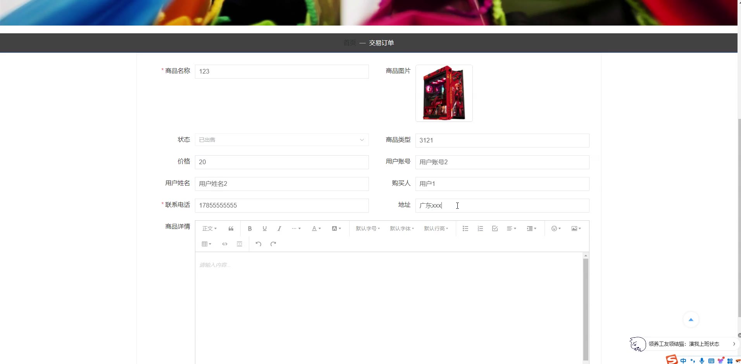Image resolution: width=741 pixels, height=364 pixels.
Task: Undo the last editor action
Action: (258, 244)
